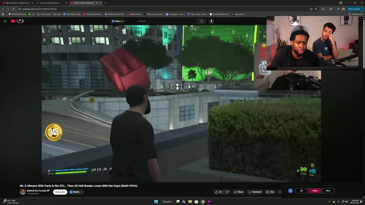Open Filters options near search
Image resolution: width=365 pixels, height=205 pixels.
[117, 21]
